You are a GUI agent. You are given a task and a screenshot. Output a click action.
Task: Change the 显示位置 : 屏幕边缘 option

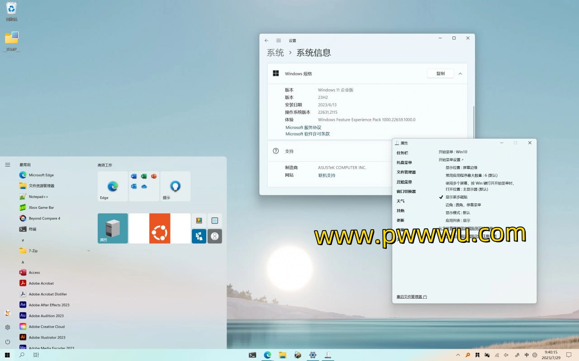(x=461, y=167)
